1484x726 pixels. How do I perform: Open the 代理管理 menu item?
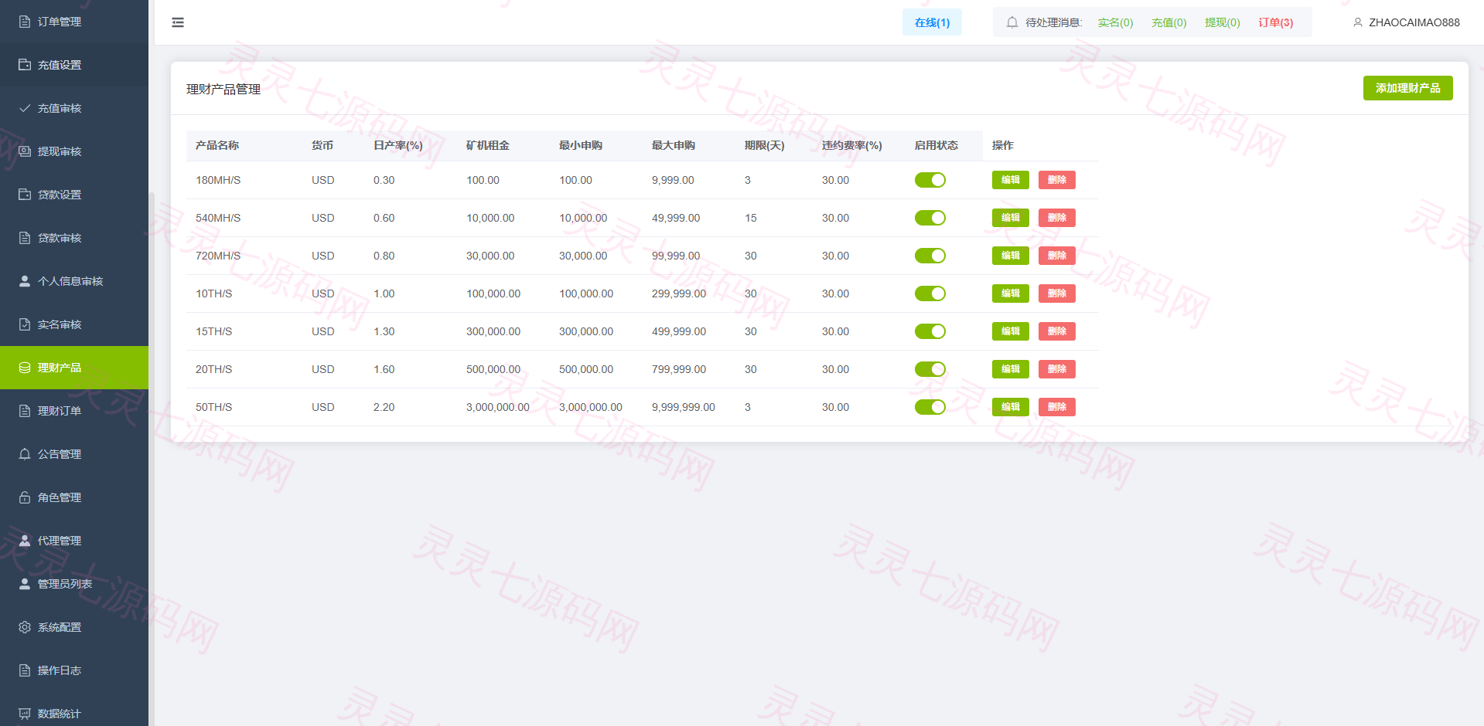[74, 541]
